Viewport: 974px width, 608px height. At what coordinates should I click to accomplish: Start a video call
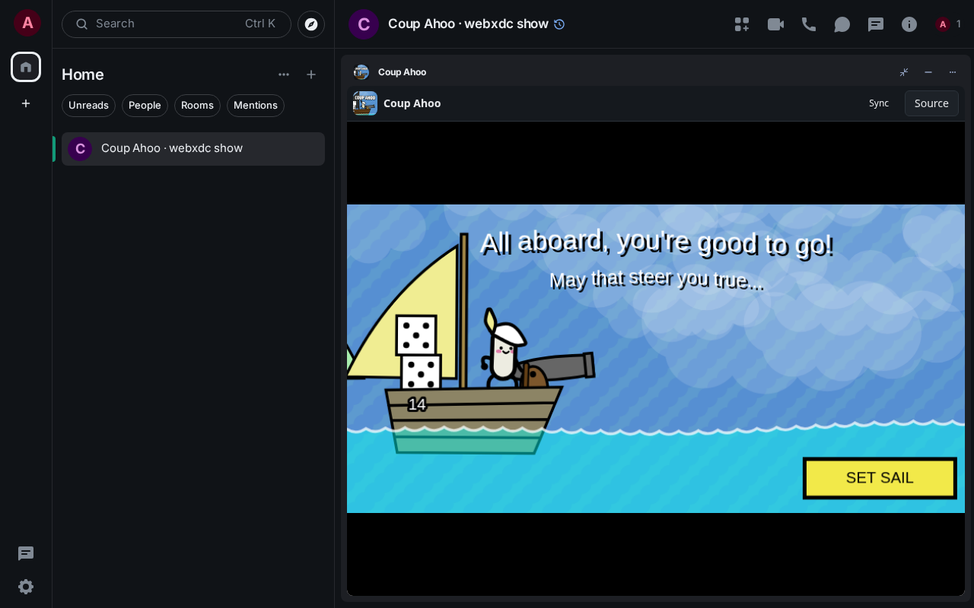pos(775,24)
